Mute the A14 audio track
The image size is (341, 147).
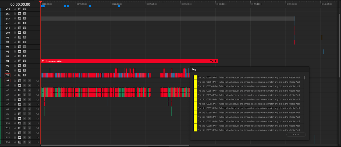[30, 142]
